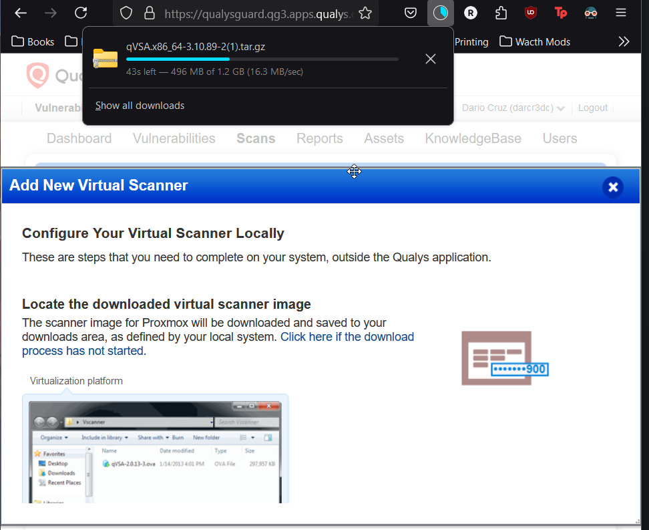The width and height of the screenshot is (649, 530).
Task: Bookmark this page with the star icon
Action: 365,13
